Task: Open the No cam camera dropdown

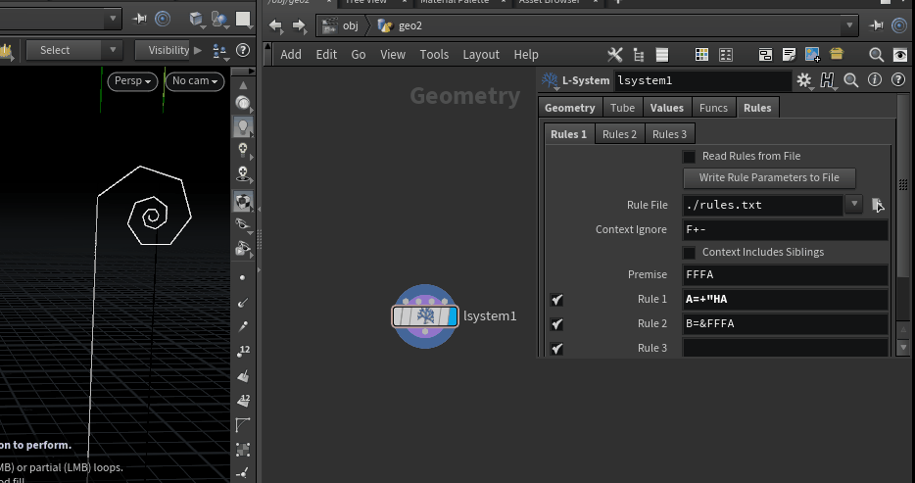Action: [195, 81]
